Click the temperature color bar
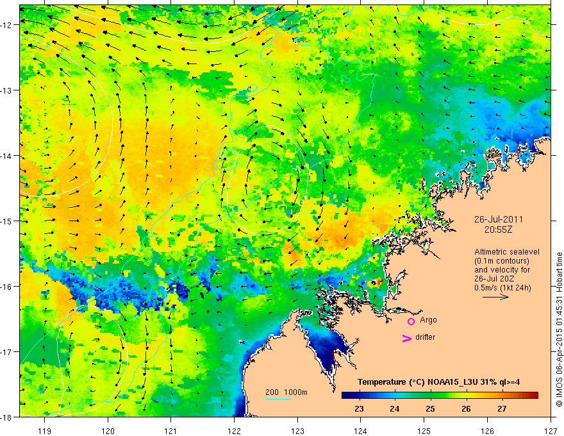Image resolution: width=564 pixels, height=436 pixels. pyautogui.click(x=440, y=396)
